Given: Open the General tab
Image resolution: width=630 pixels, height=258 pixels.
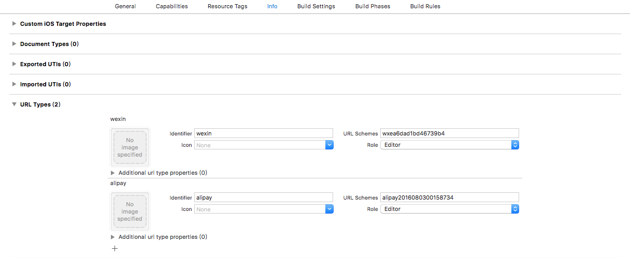Looking at the screenshot, I should 125,6.
